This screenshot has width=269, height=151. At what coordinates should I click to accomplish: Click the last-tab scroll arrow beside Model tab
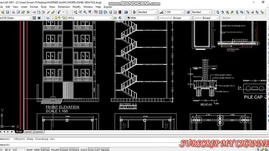coord(12,132)
